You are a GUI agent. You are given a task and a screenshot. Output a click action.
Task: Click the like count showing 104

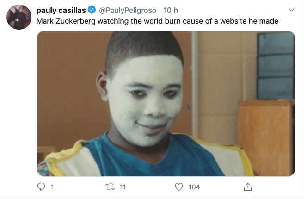tap(194, 187)
